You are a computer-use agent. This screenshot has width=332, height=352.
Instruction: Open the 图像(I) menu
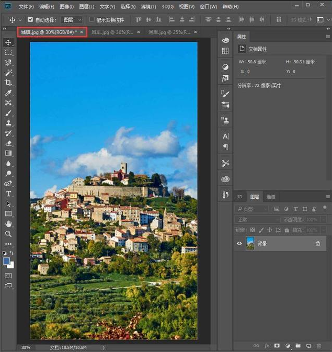(x=67, y=7)
